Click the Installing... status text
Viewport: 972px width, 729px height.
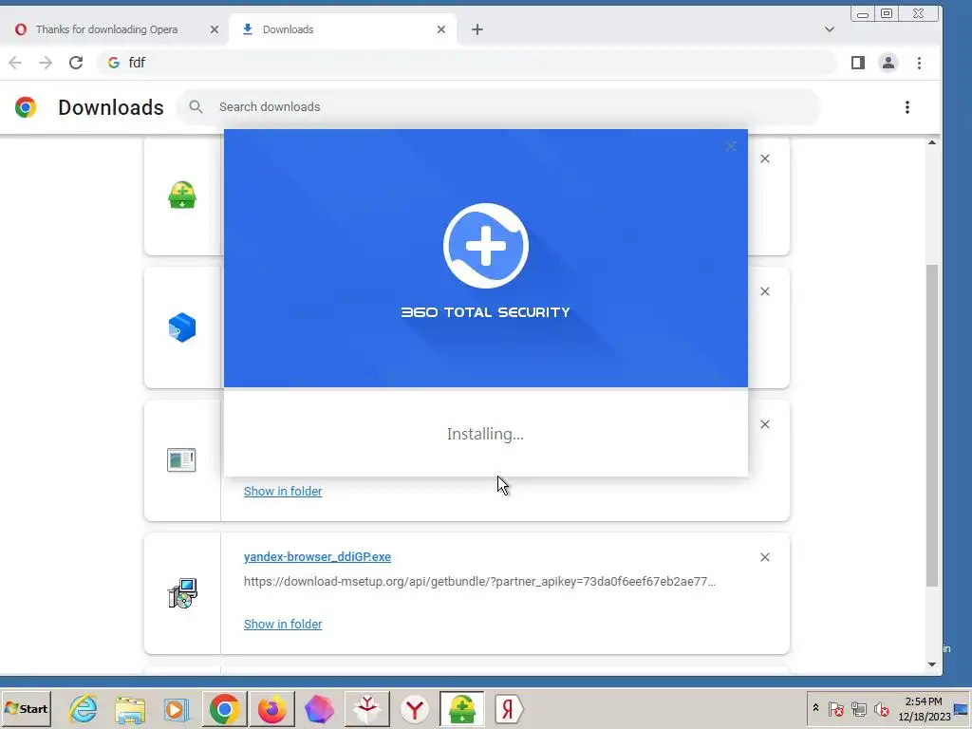485,434
